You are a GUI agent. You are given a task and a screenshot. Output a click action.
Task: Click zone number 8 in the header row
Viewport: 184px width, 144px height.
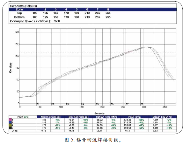pos(108,10)
